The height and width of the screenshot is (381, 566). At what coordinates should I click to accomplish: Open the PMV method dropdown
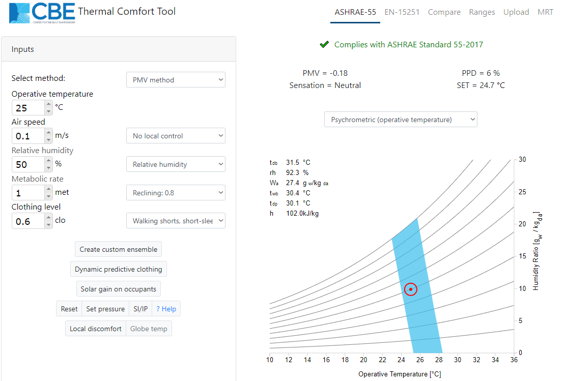point(176,80)
